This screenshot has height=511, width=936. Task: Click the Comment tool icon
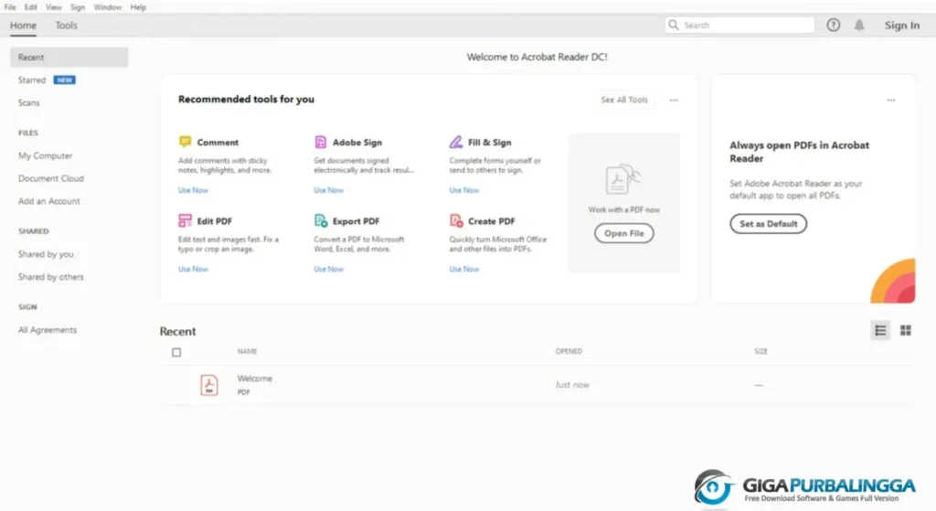(185, 142)
